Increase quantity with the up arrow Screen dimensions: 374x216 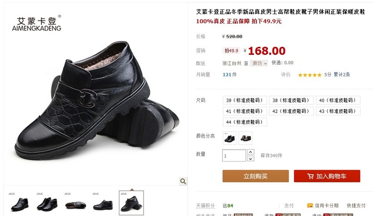(x=251, y=152)
